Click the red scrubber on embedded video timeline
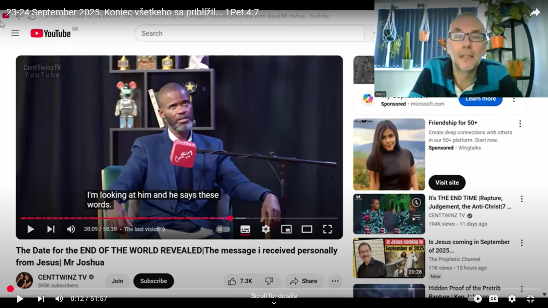 (x=231, y=218)
